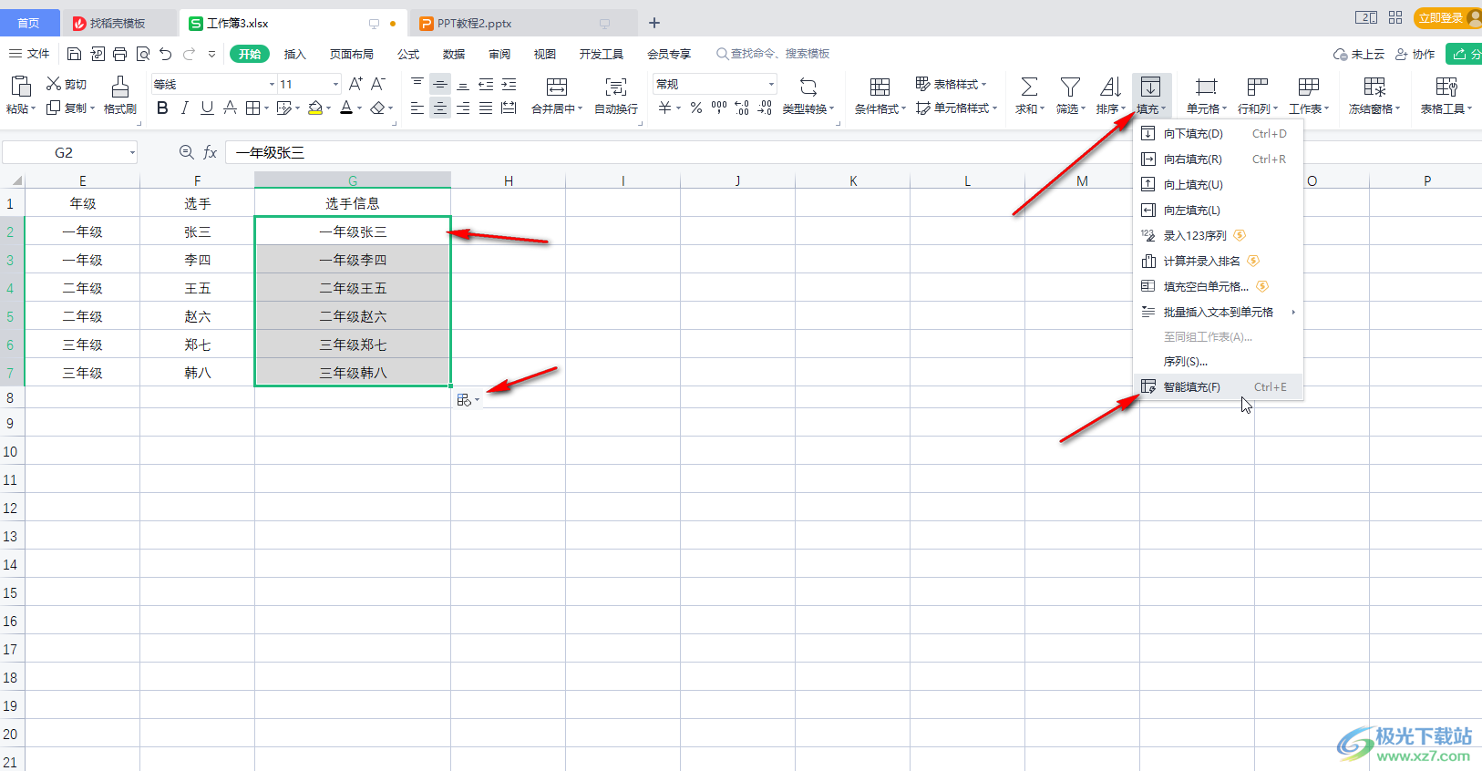Open the File (文件) menu

tap(29, 54)
